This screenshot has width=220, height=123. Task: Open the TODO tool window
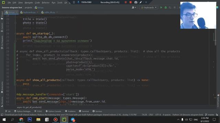click(x=38, y=111)
